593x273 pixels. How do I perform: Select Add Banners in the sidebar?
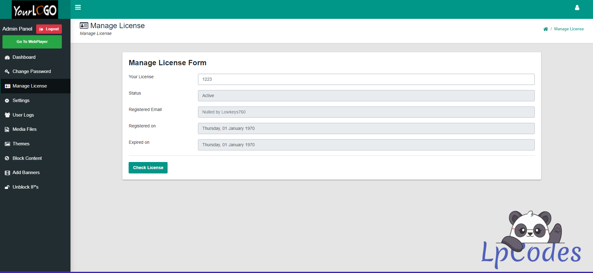click(26, 173)
